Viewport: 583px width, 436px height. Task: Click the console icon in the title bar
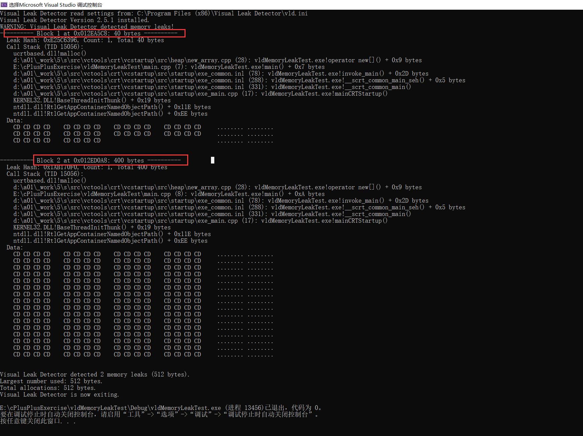coord(4,4)
